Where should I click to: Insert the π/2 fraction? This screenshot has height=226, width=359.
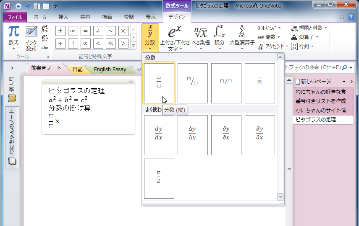pyautogui.click(x=159, y=179)
